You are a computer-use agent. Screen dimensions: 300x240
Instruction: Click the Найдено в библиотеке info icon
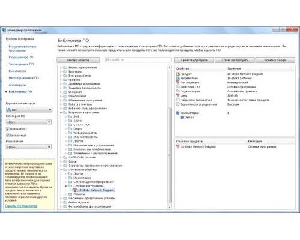coord(178,100)
